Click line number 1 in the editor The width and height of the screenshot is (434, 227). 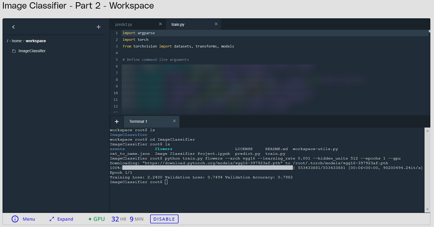click(117, 33)
